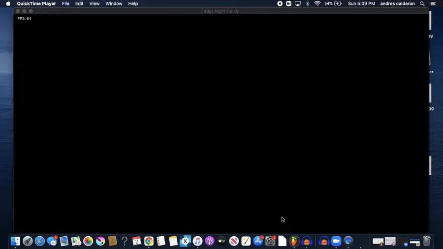Screen dimensions: 443x249
Task: Open the QuickTime Player menu
Action: 36,3
